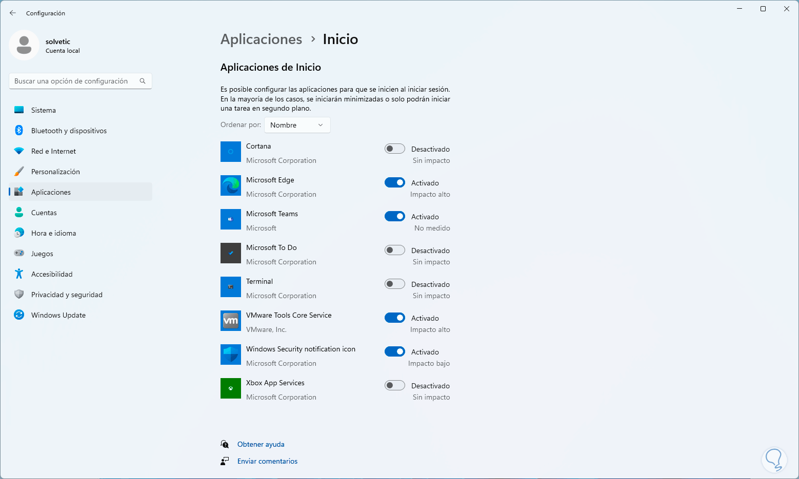799x479 pixels.
Task: Open Red e Internet settings
Action: [x=81, y=151]
